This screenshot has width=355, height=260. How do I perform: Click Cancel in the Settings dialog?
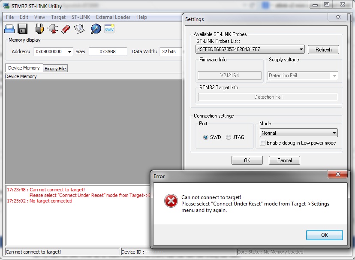pos(284,160)
